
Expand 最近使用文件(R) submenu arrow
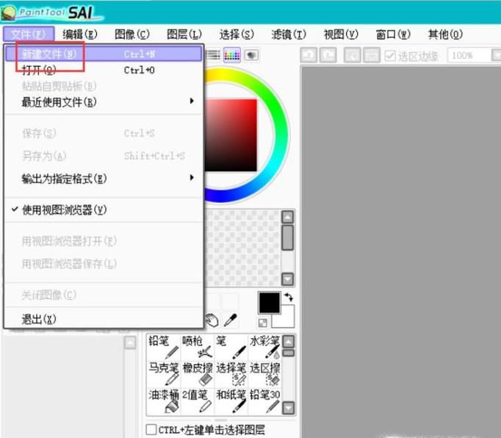click(x=192, y=101)
